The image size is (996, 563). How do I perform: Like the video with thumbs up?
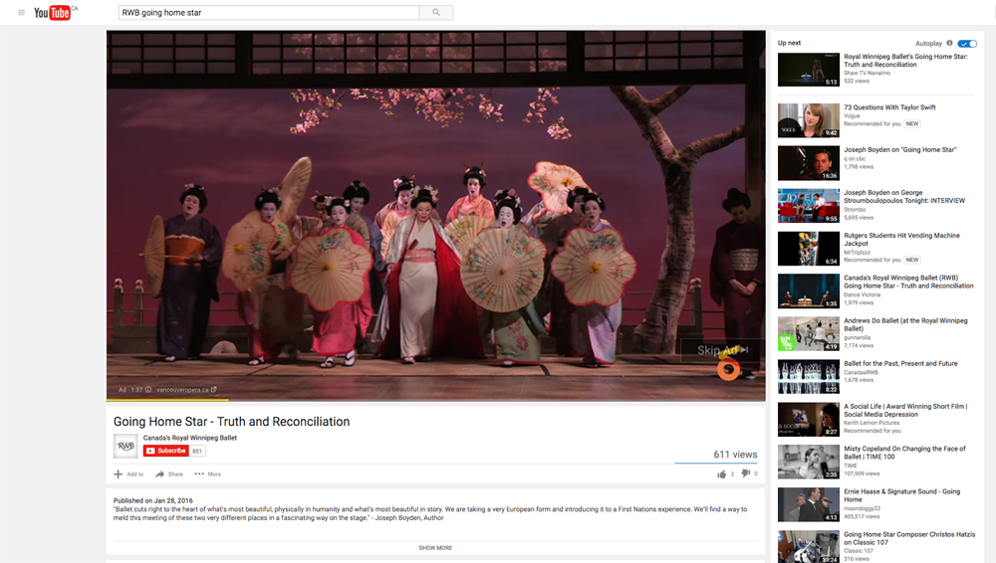pos(721,474)
